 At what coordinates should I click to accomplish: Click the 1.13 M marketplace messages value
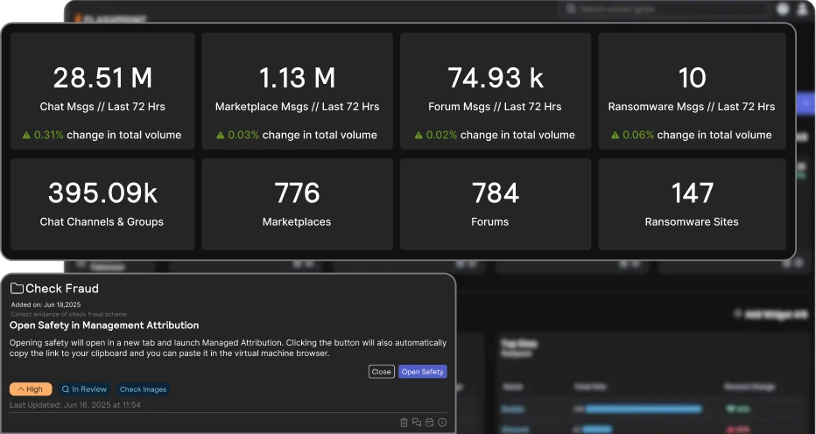[x=297, y=78]
